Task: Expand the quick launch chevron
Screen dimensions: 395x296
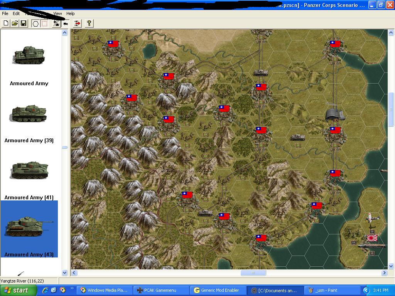Action: (x=72, y=288)
